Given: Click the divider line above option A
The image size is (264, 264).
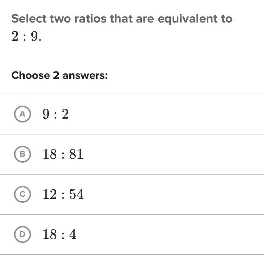Looking at the screenshot, I should pyautogui.click(x=132, y=94).
